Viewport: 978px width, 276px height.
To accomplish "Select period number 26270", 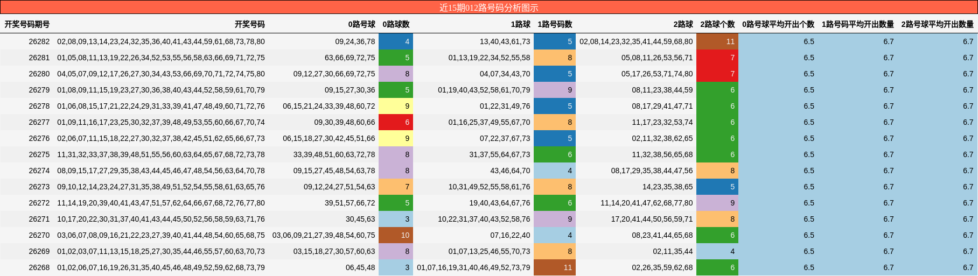I will click(39, 235).
